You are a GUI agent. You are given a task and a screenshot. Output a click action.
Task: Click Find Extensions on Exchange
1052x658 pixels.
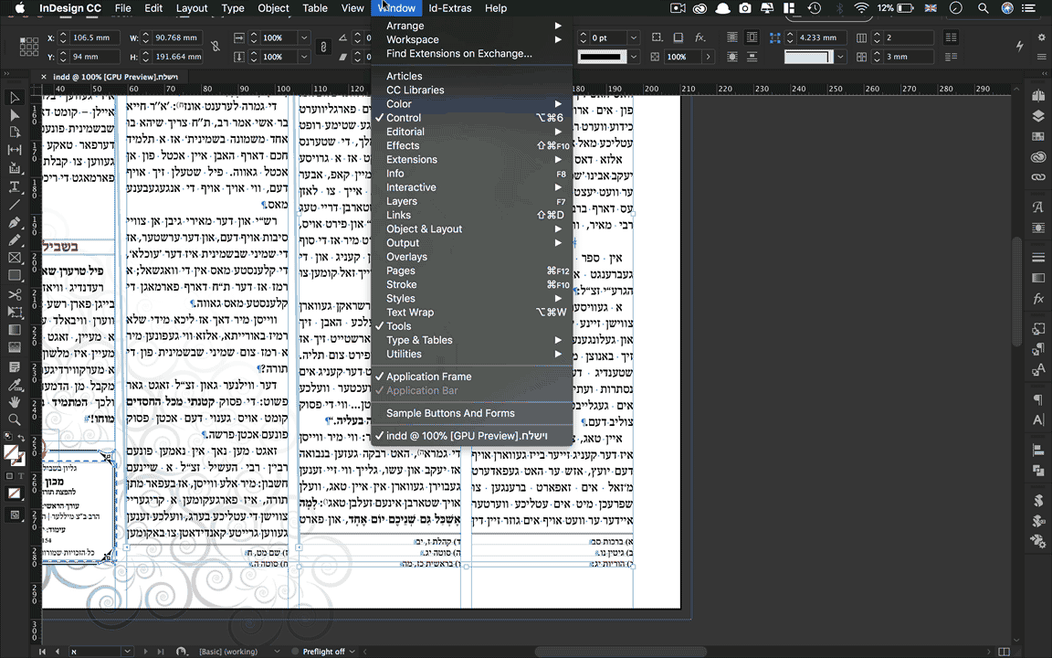point(458,53)
